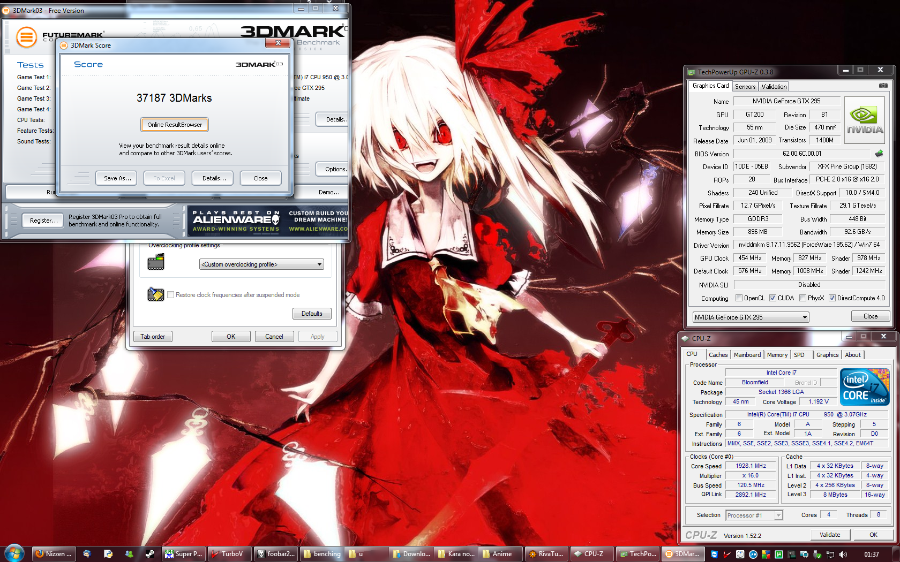Open the Graphics Card tab in GPU-Z
Viewport: 900px width, 562px height.
point(710,86)
